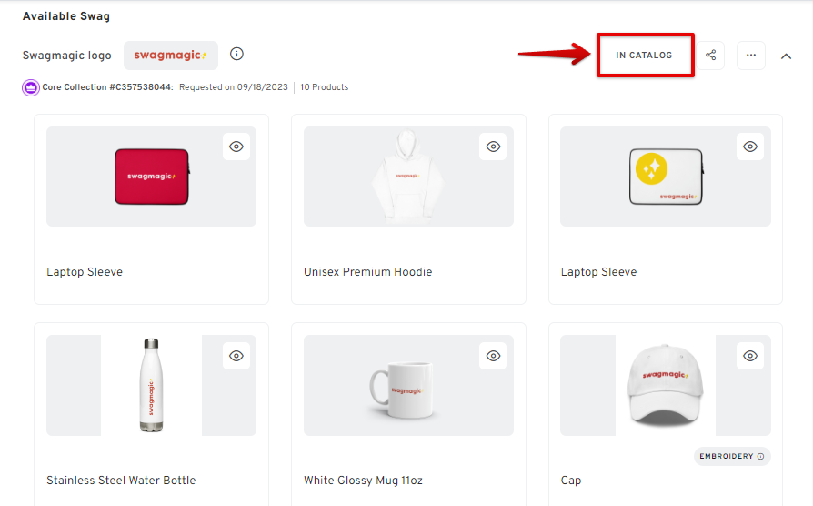
Task: Click the IN CATALOG button
Action: [x=644, y=55]
